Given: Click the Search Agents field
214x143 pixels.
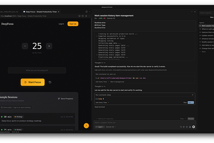Looking at the screenshot, I should (207, 13).
